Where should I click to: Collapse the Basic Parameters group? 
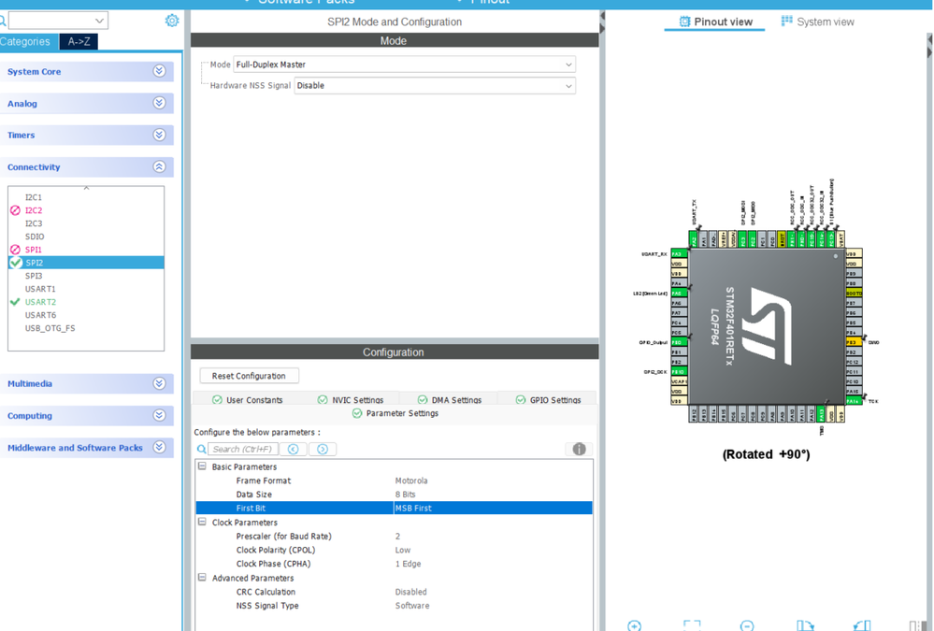[x=202, y=466]
